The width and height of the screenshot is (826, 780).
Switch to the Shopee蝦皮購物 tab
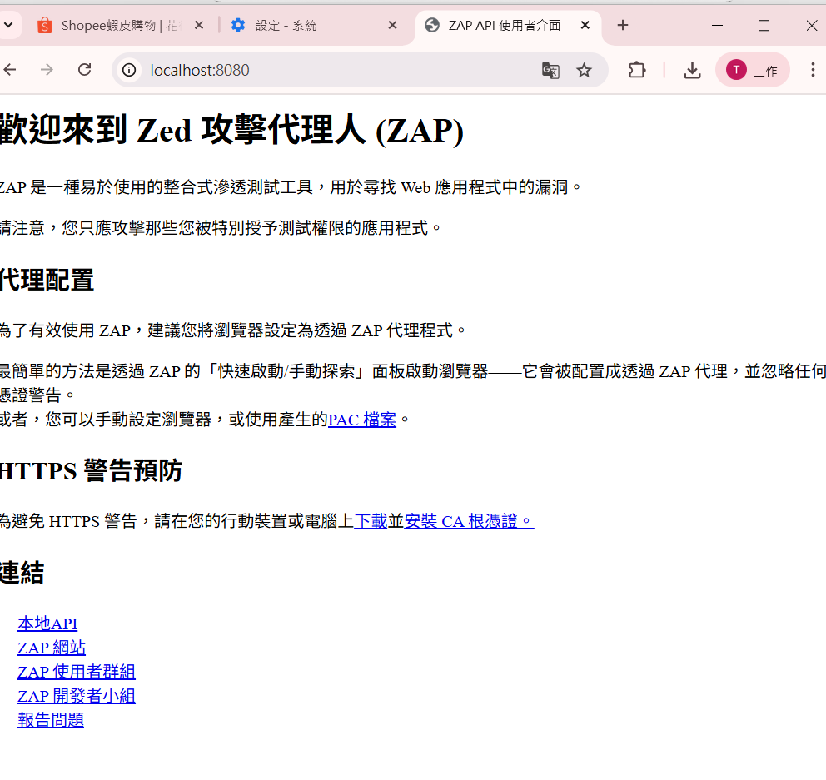120,25
